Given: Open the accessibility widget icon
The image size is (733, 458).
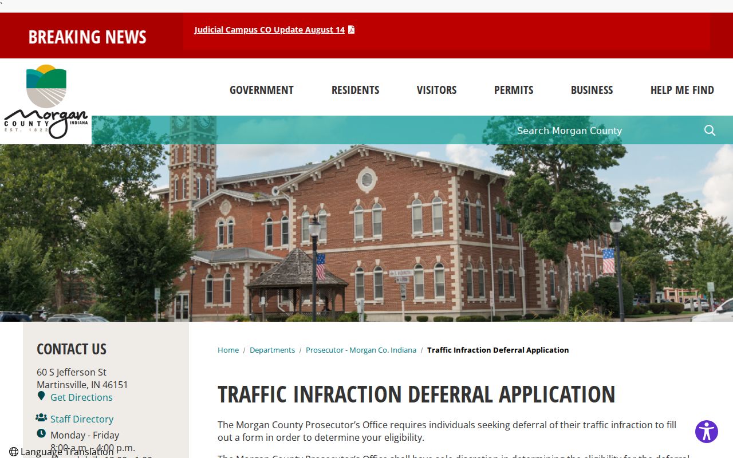Looking at the screenshot, I should (x=707, y=432).
